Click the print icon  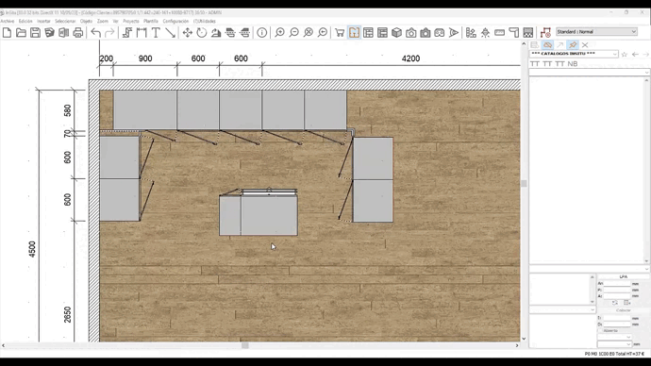click(78, 32)
